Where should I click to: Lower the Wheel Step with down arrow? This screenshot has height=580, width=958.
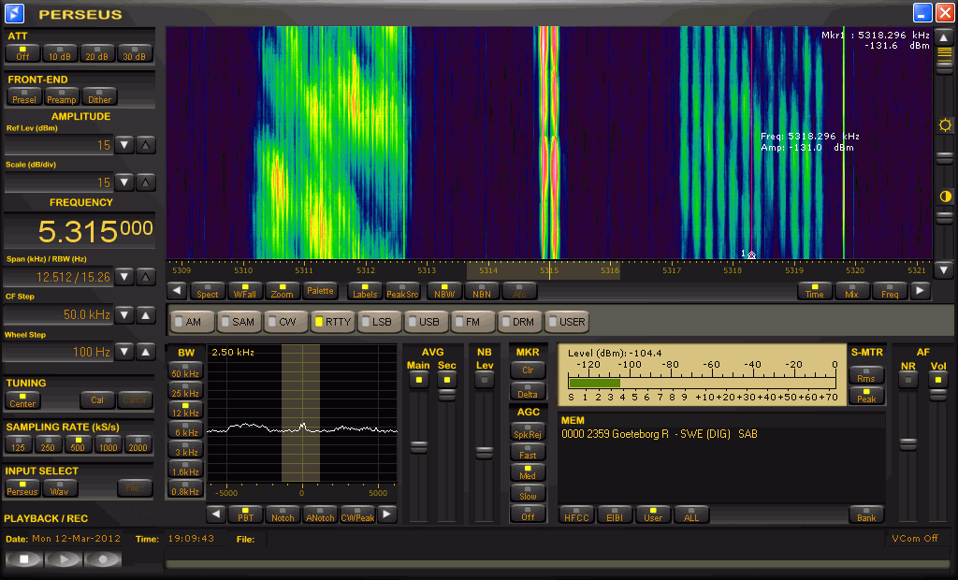(126, 352)
